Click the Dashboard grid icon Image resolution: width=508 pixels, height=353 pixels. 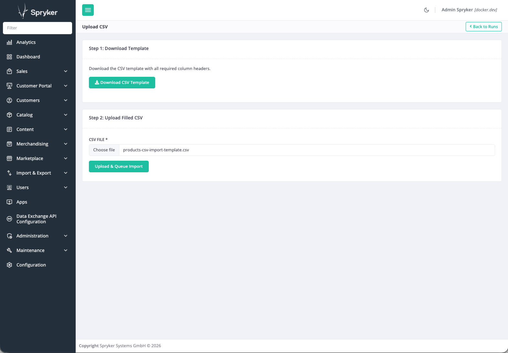pos(9,57)
